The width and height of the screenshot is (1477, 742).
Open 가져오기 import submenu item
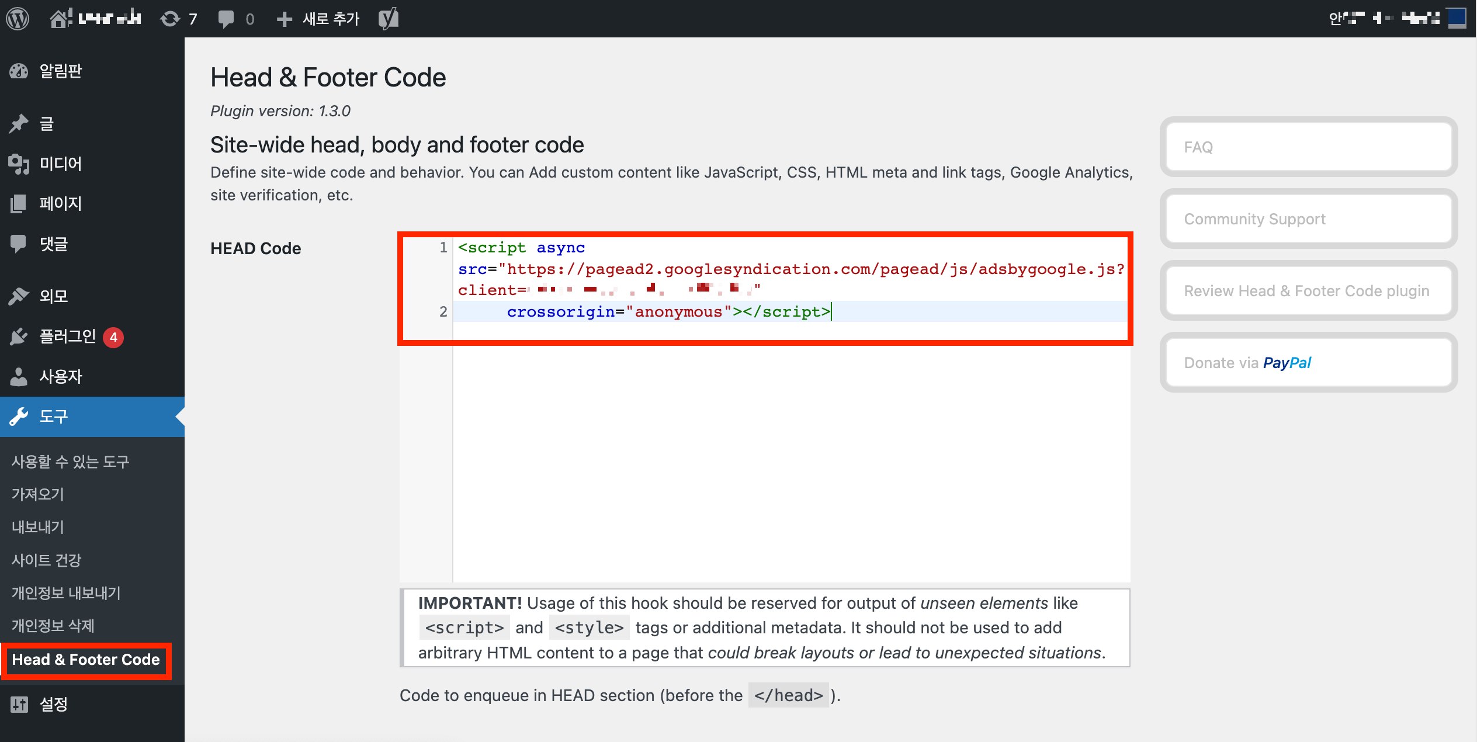tap(38, 494)
